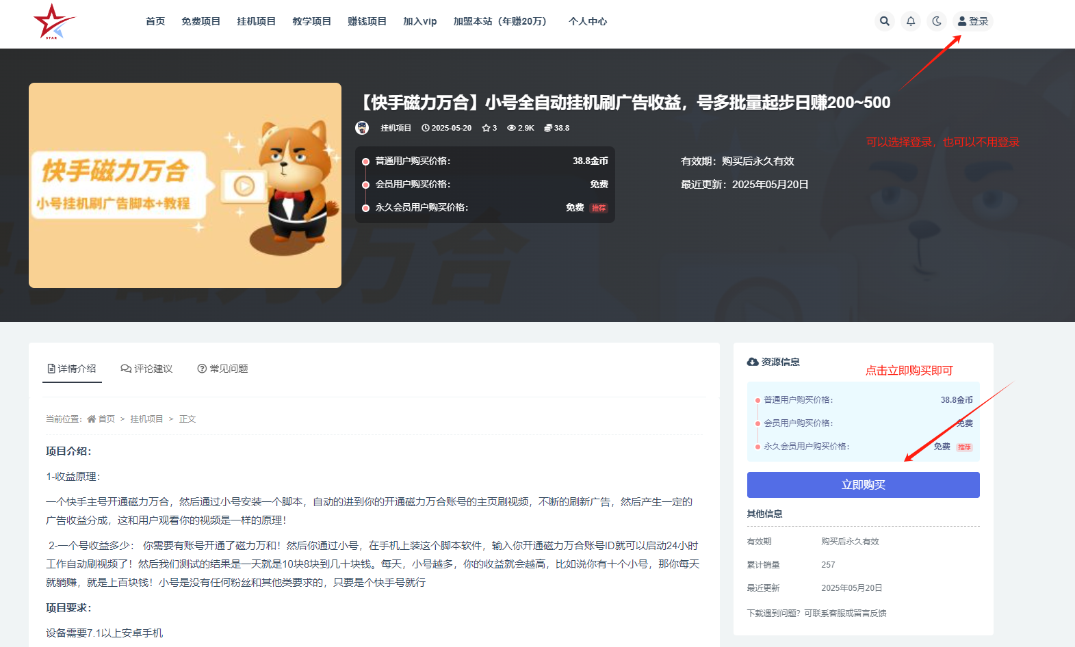Click 38.8金币 price in banner

(591, 161)
